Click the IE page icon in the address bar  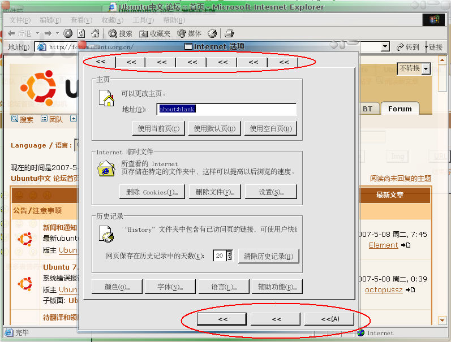tap(42, 47)
